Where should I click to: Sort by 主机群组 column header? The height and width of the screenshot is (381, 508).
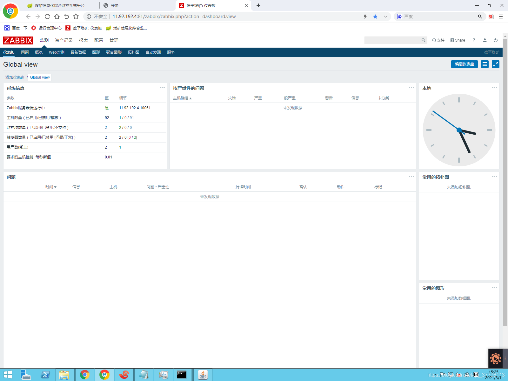182,98
